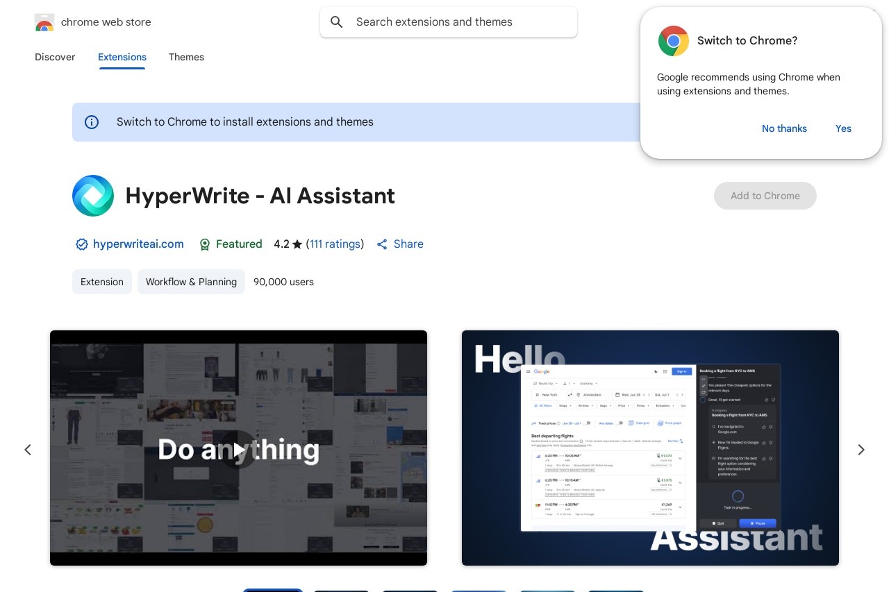Decline with No thanks button
The image size is (889, 592).
click(784, 128)
